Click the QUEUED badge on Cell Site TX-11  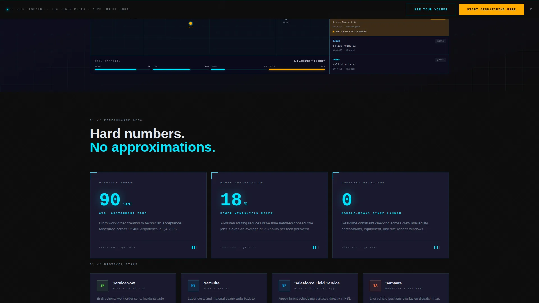[x=440, y=60]
